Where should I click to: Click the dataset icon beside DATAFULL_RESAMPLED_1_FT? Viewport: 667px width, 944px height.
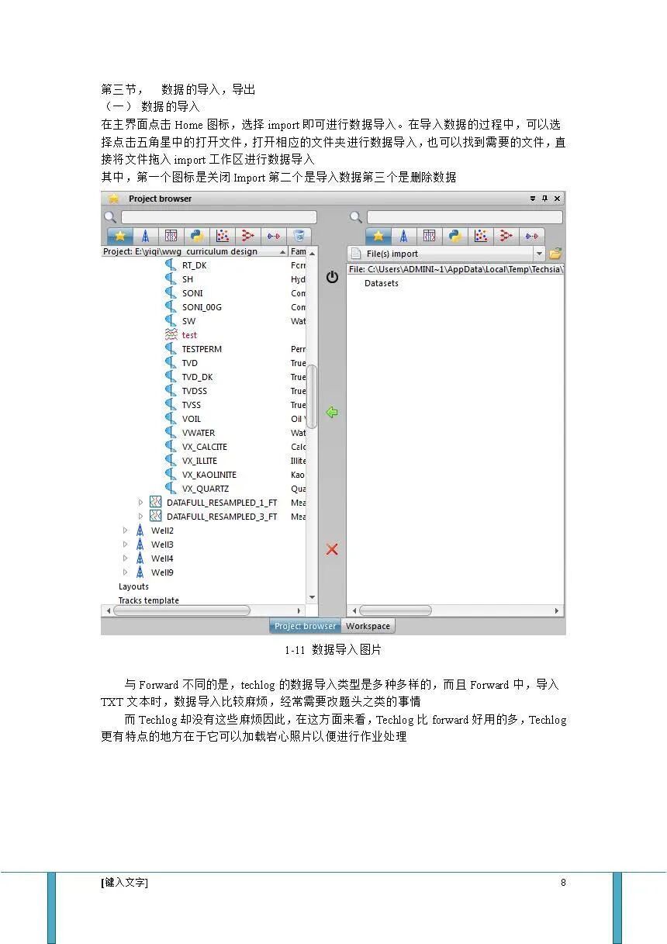155,503
